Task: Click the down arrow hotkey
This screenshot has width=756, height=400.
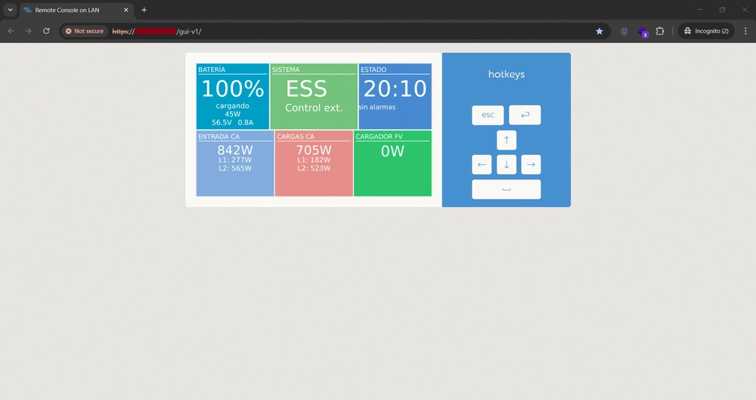Action: point(507,165)
